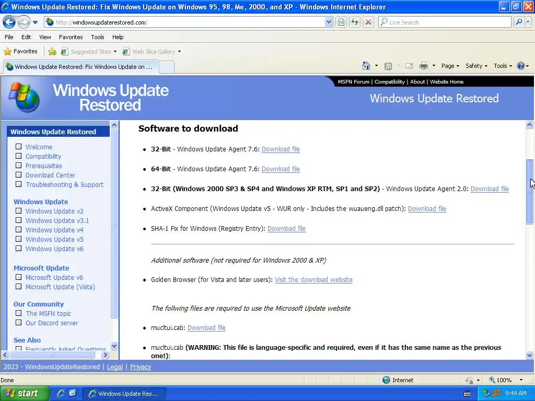Click Add to Favorites Bar icon
The width and height of the screenshot is (535, 401).
tap(52, 52)
